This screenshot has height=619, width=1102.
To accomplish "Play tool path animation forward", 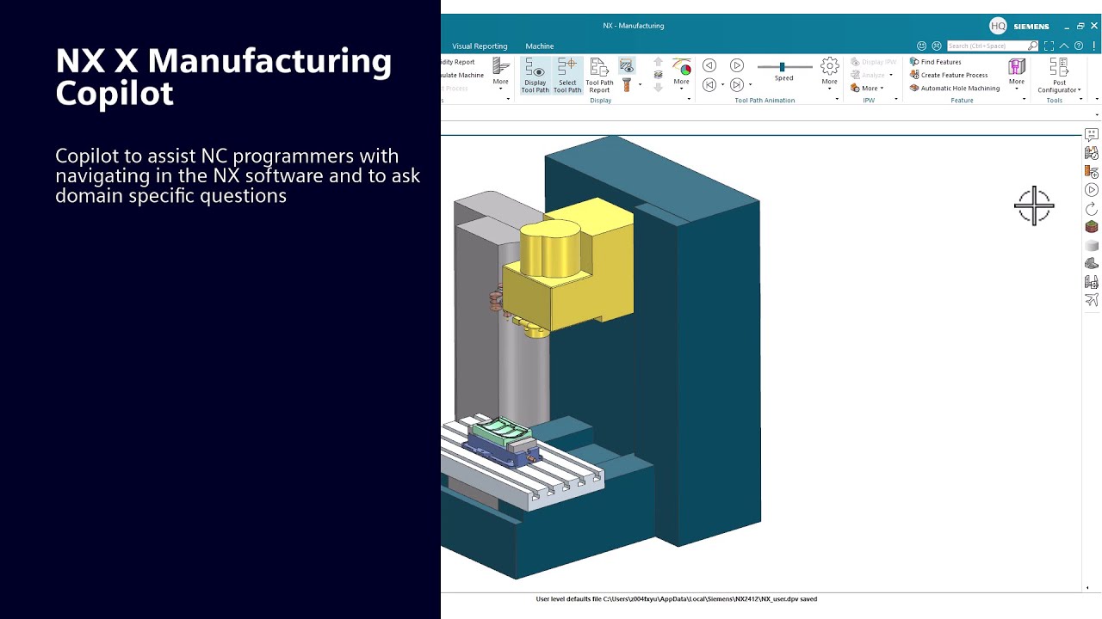I will [x=737, y=65].
